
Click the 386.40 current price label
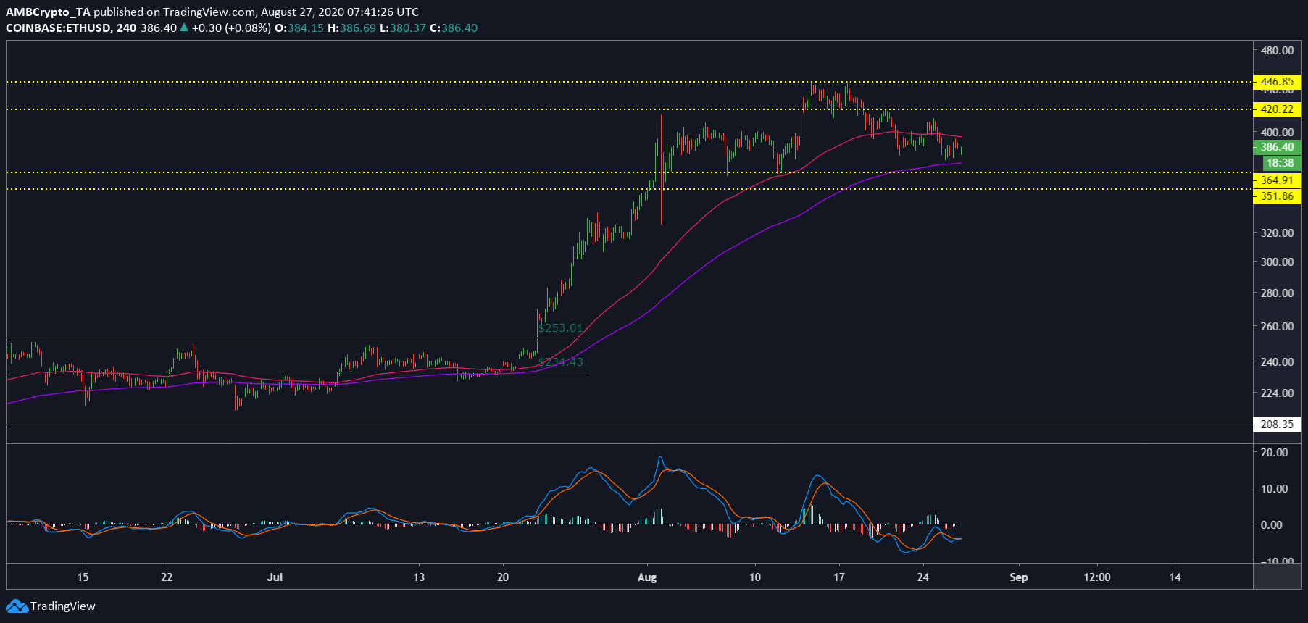point(1277,147)
